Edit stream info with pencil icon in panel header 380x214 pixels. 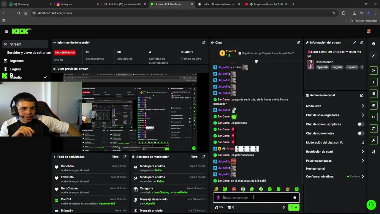(x=354, y=43)
